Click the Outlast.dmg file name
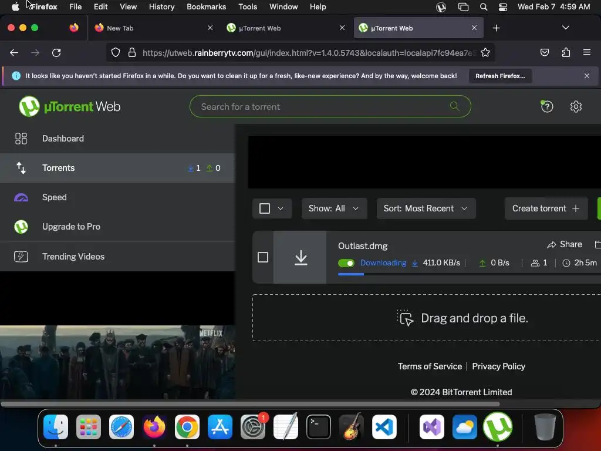 [363, 246]
